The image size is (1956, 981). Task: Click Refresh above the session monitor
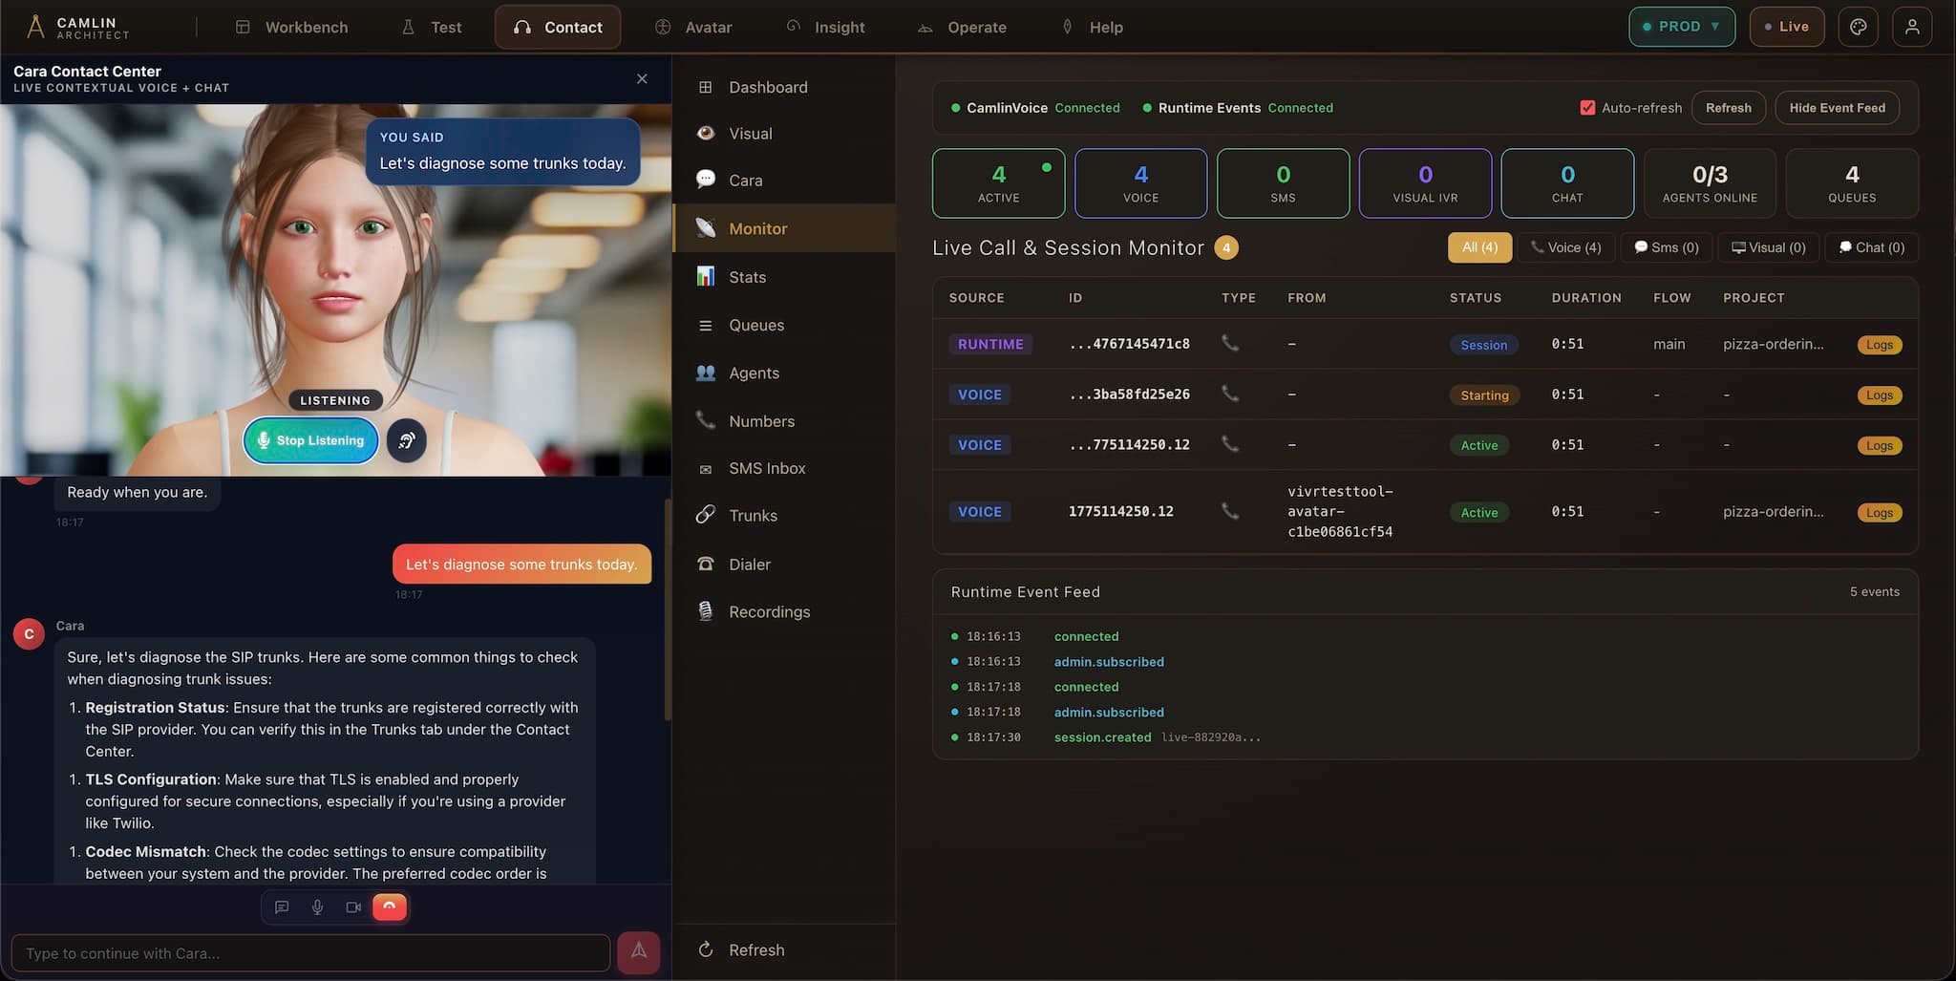[x=1728, y=107]
